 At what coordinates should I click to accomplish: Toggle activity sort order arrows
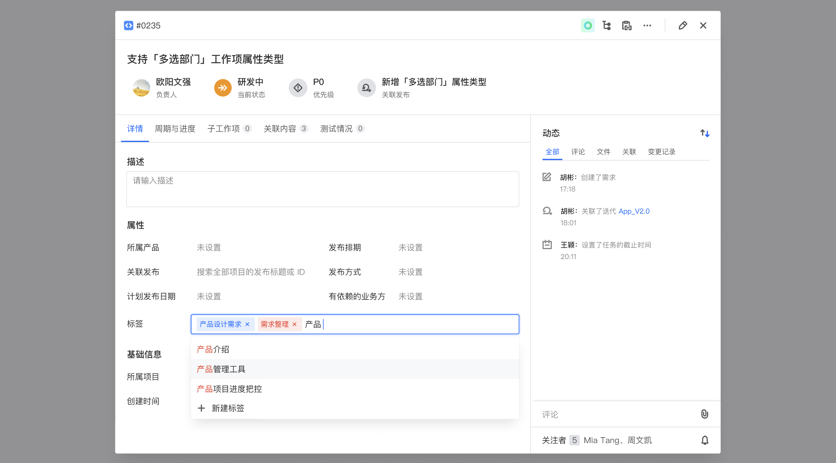705,133
